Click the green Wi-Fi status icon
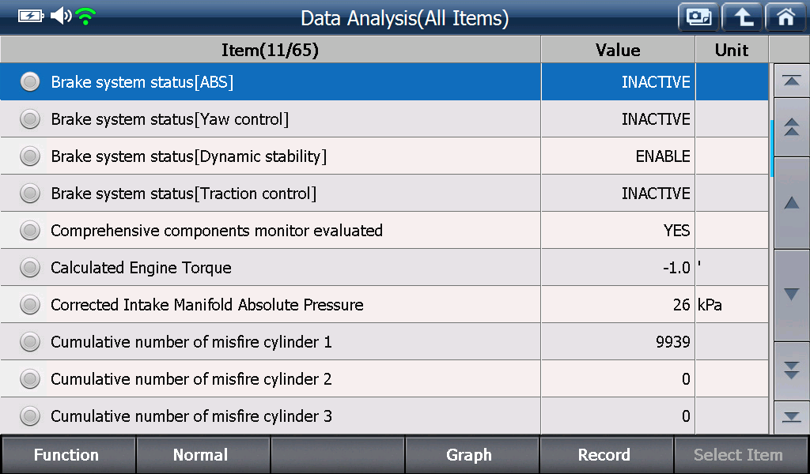Image resolution: width=810 pixels, height=474 pixels. [85, 17]
